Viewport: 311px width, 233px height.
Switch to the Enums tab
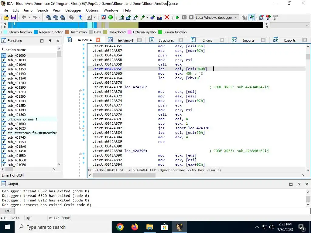pyautogui.click(x=207, y=40)
